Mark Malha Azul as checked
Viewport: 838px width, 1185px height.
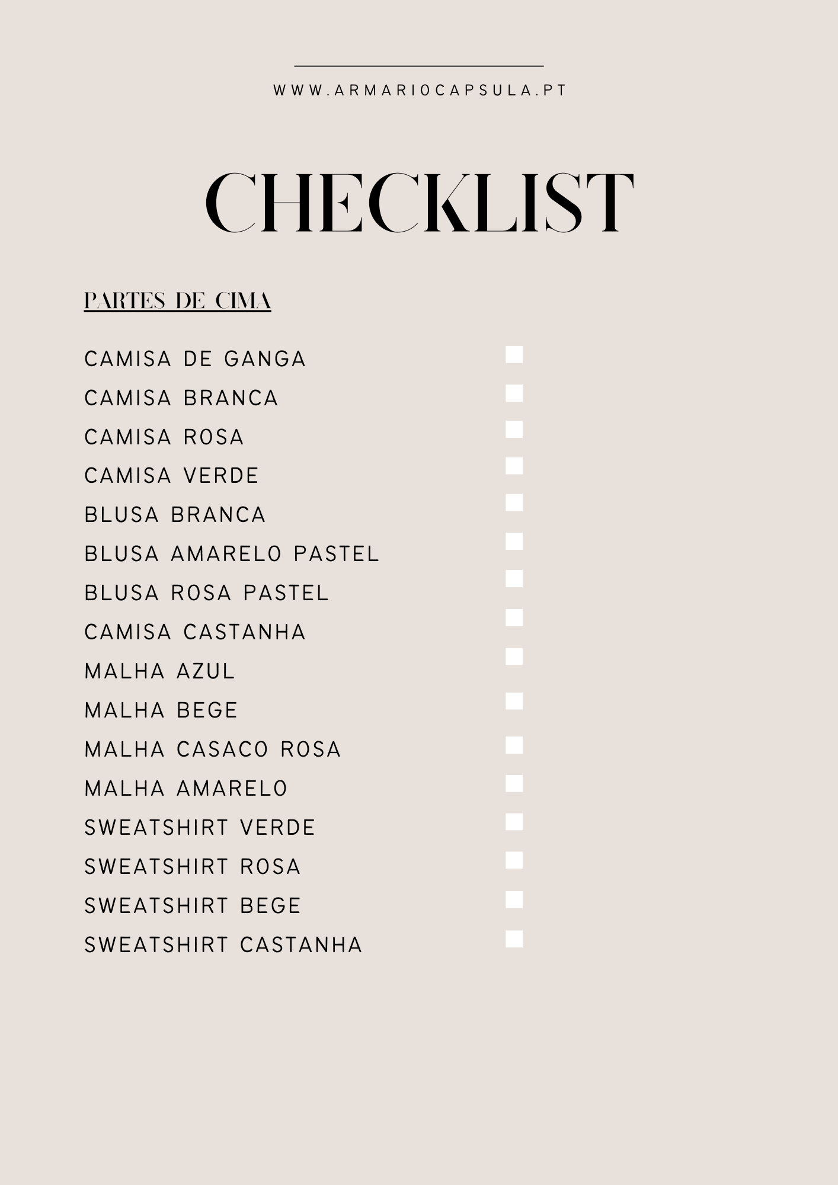[x=514, y=656]
